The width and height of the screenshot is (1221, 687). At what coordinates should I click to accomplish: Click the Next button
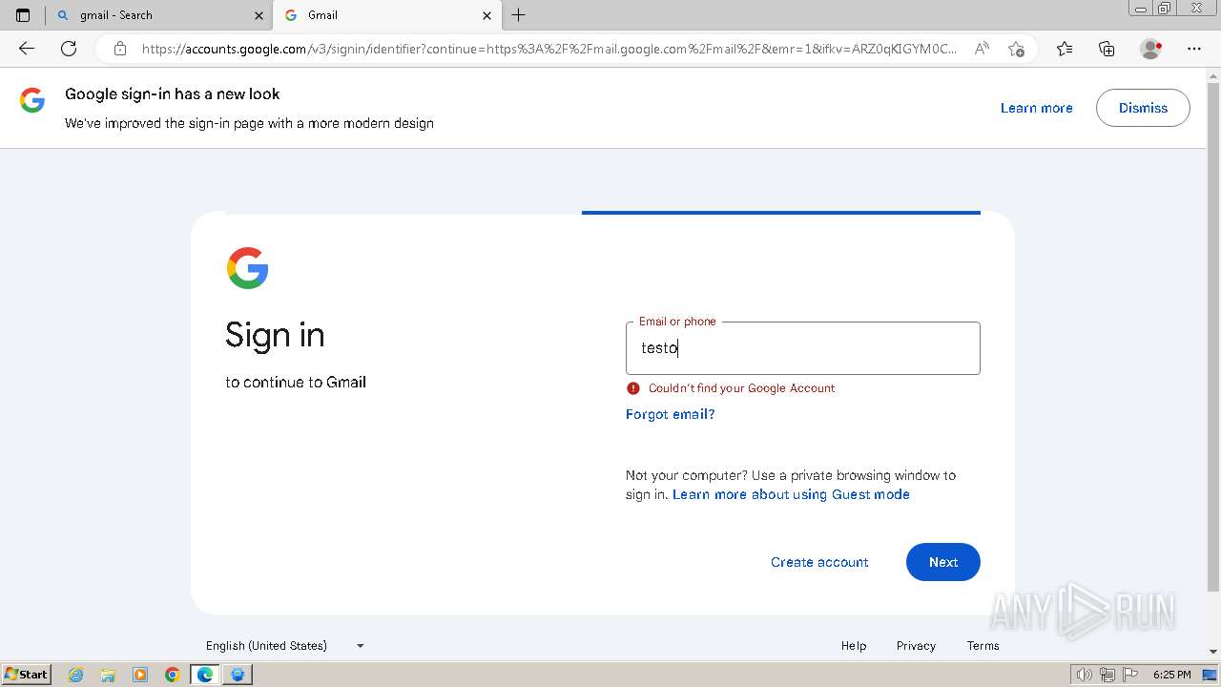pos(942,562)
